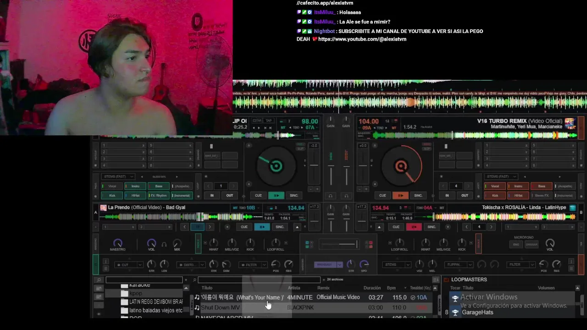Set loop OUT on the right deck

pos(465,195)
